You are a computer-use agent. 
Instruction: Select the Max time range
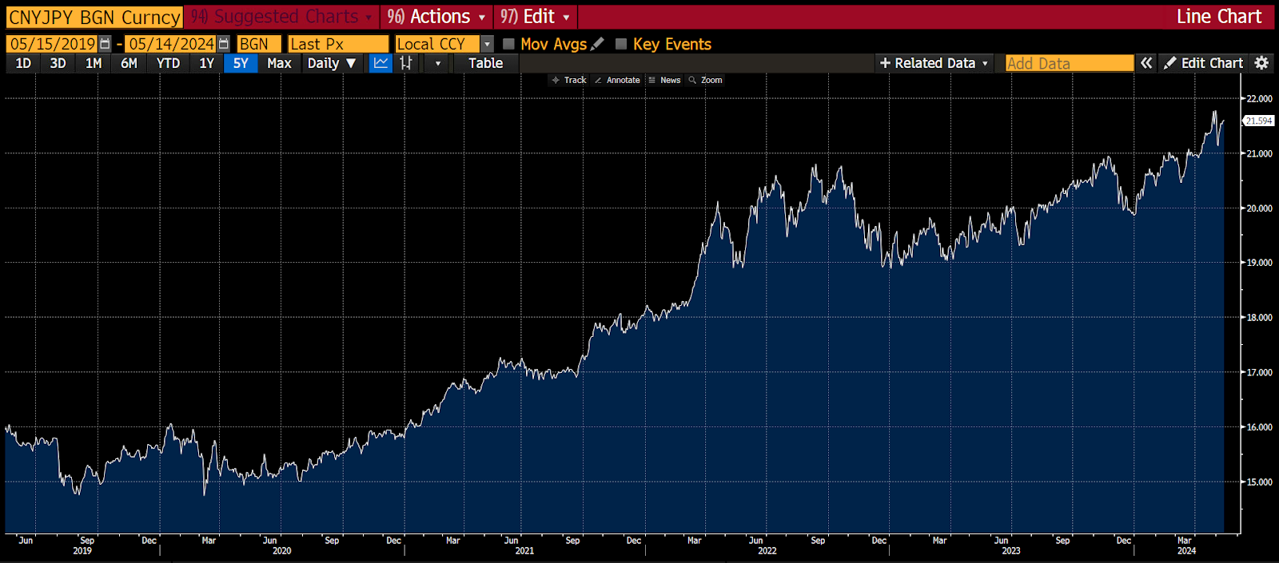pos(279,63)
